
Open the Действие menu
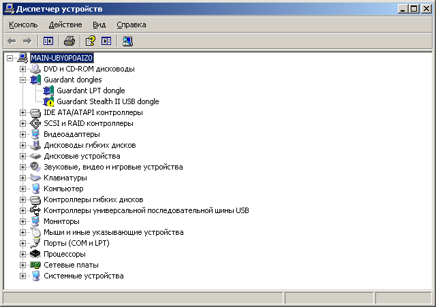coord(65,25)
